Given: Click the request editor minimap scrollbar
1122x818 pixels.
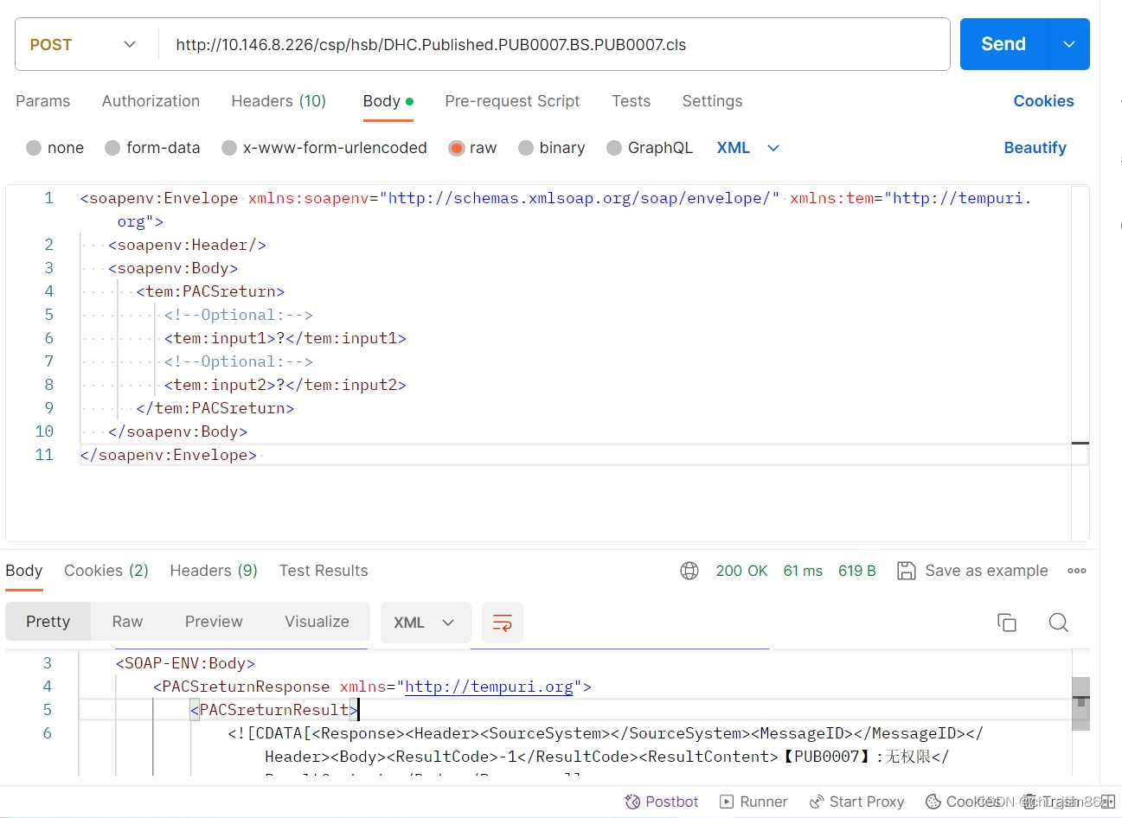Looking at the screenshot, I should (x=1080, y=363).
